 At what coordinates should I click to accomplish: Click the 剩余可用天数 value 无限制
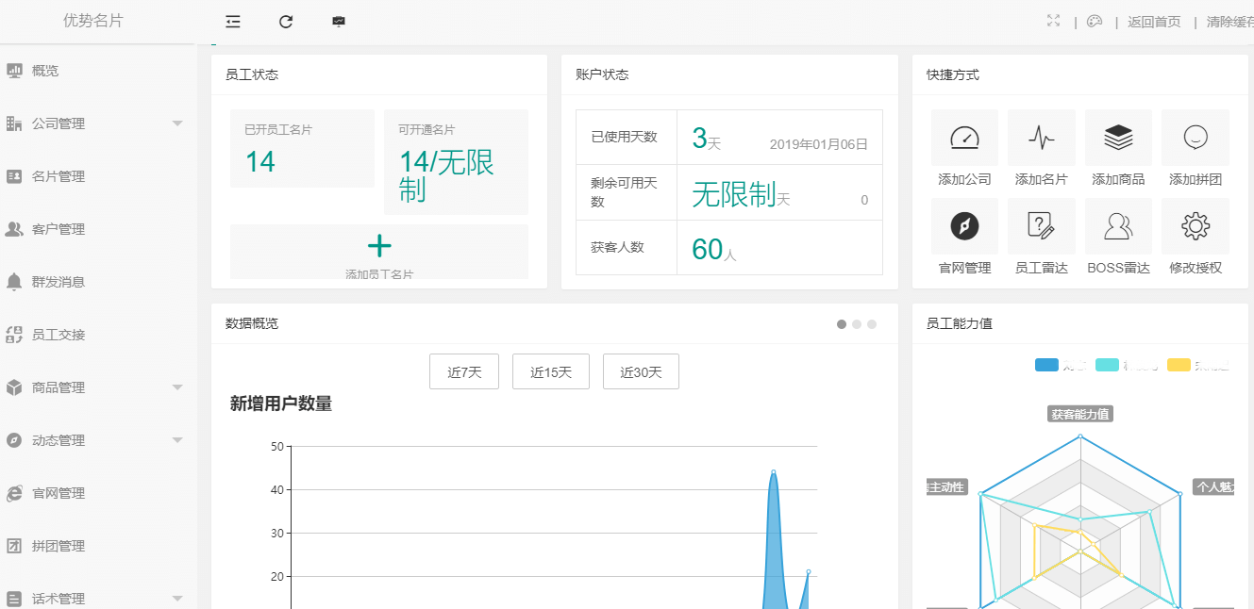click(734, 194)
